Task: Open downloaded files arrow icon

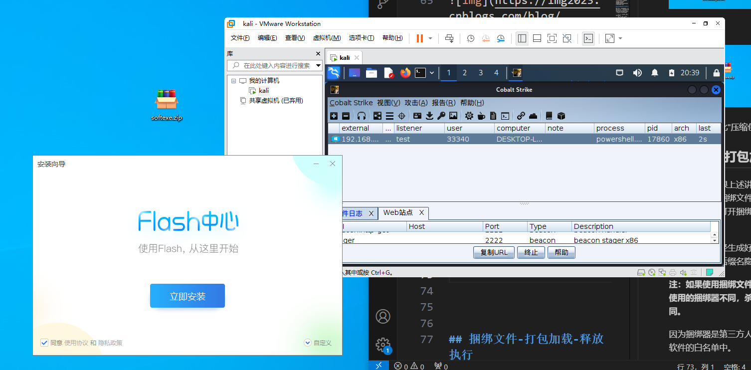Action: pyautogui.click(x=429, y=116)
